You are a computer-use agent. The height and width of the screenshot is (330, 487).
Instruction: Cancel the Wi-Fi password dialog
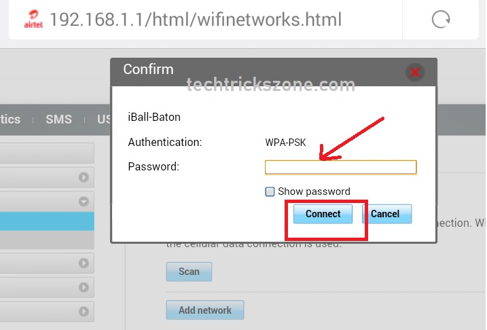coord(385,214)
